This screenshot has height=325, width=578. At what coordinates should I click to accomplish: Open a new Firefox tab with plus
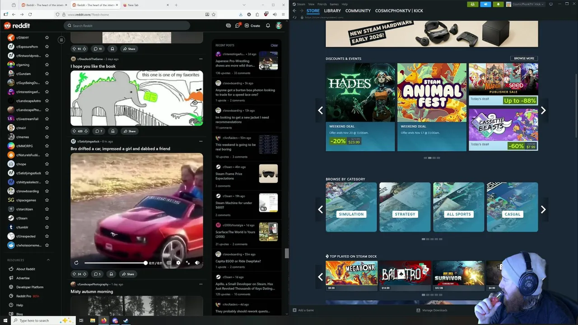click(176, 5)
